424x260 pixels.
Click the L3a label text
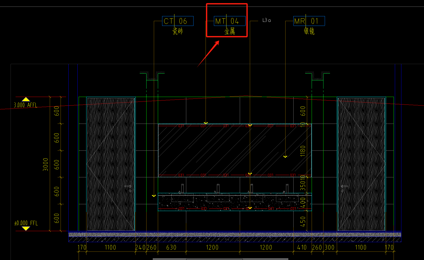point(266,20)
